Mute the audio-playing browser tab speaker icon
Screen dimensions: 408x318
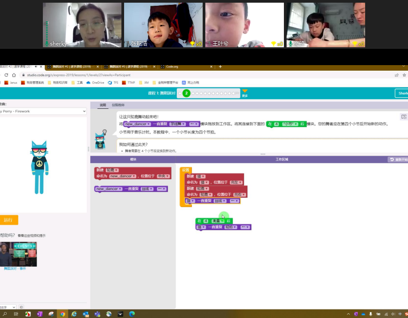(x=36, y=67)
